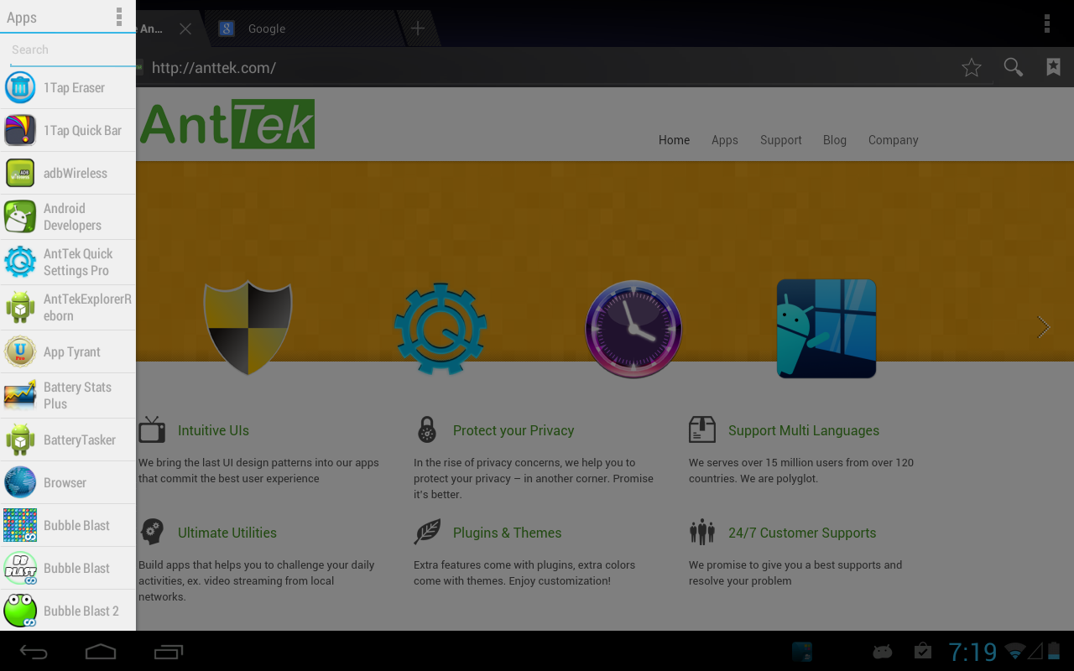Open Bubble Blast 2
Image resolution: width=1074 pixels, height=671 pixels.
coord(67,611)
